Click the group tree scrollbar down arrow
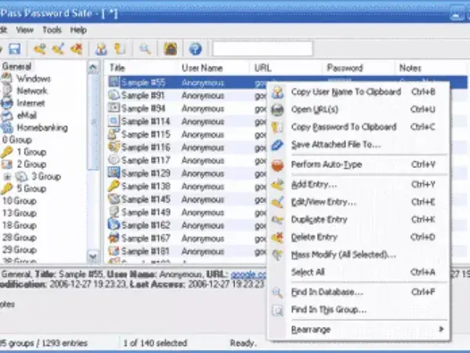 (93, 256)
